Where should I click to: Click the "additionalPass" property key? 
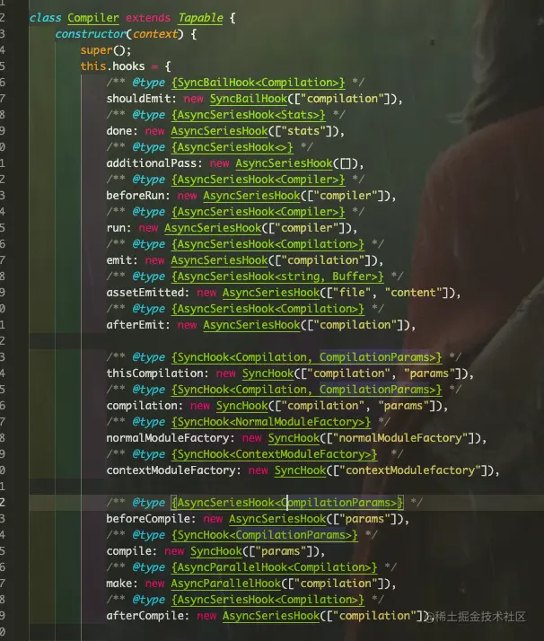pos(151,163)
